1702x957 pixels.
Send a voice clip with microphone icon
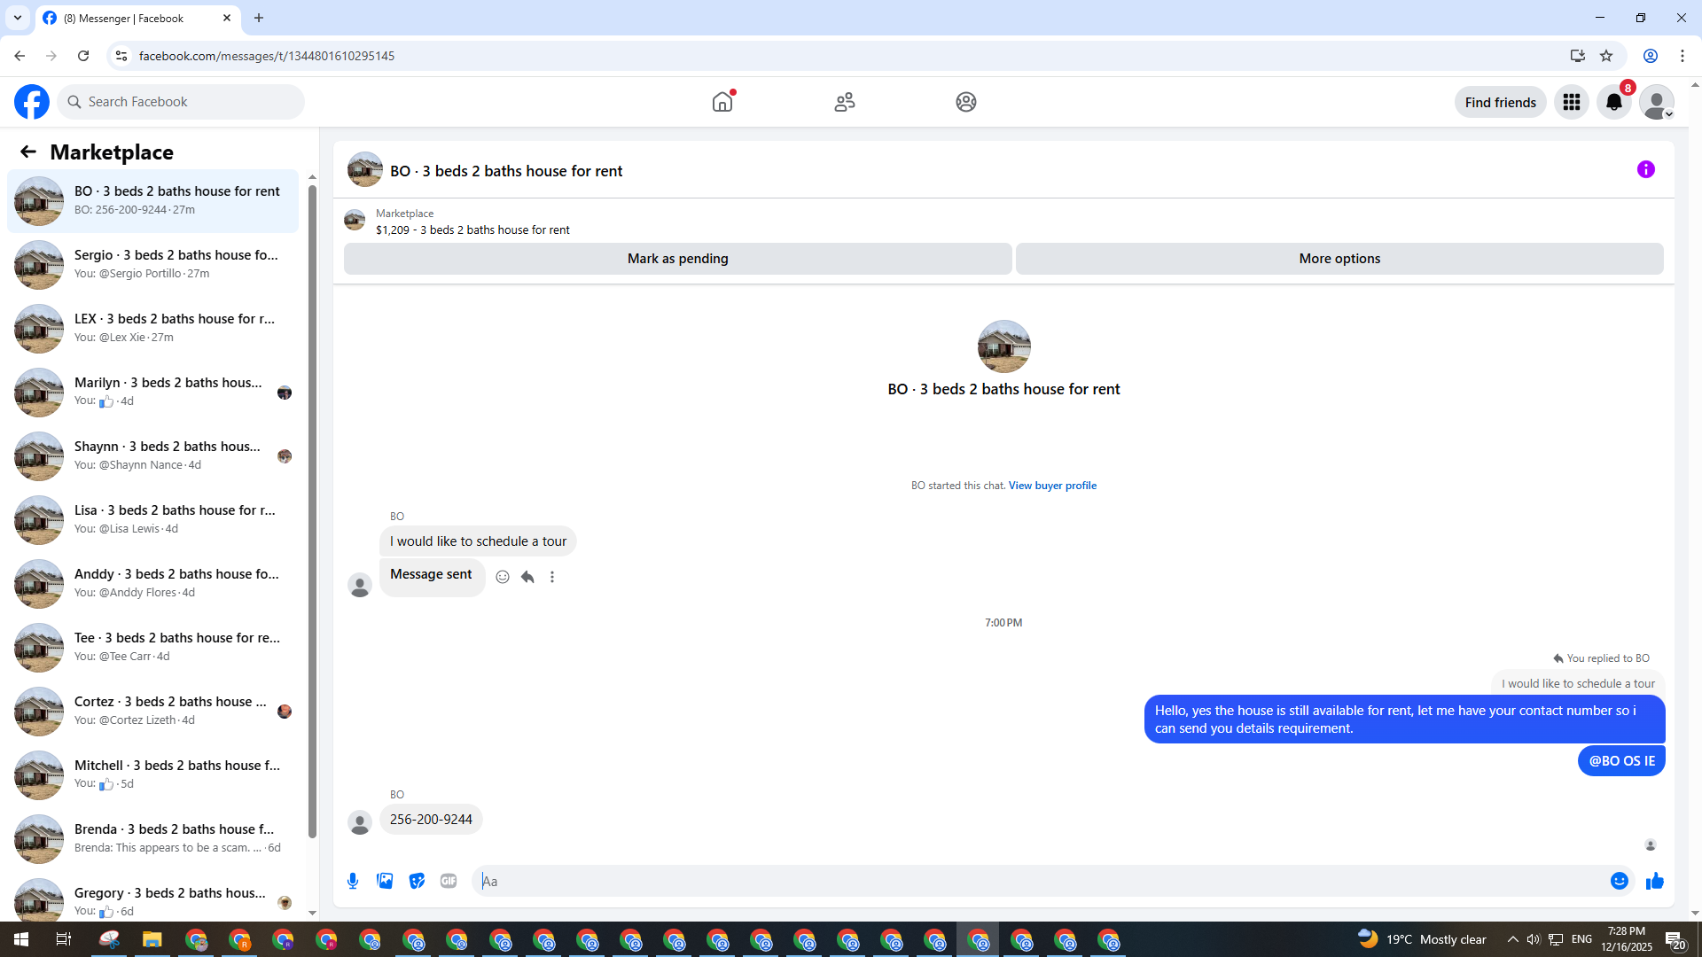(x=353, y=881)
